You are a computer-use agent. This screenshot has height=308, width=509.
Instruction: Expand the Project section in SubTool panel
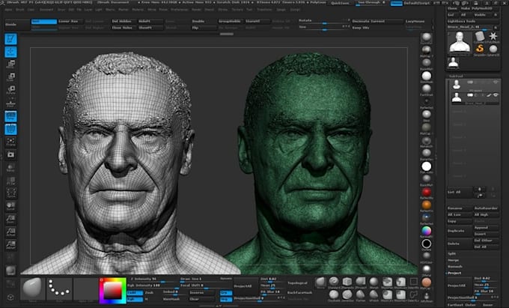(x=454, y=273)
